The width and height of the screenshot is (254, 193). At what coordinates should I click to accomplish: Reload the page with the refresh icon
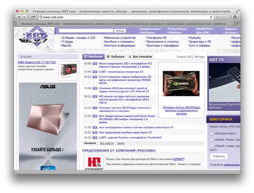point(211,17)
